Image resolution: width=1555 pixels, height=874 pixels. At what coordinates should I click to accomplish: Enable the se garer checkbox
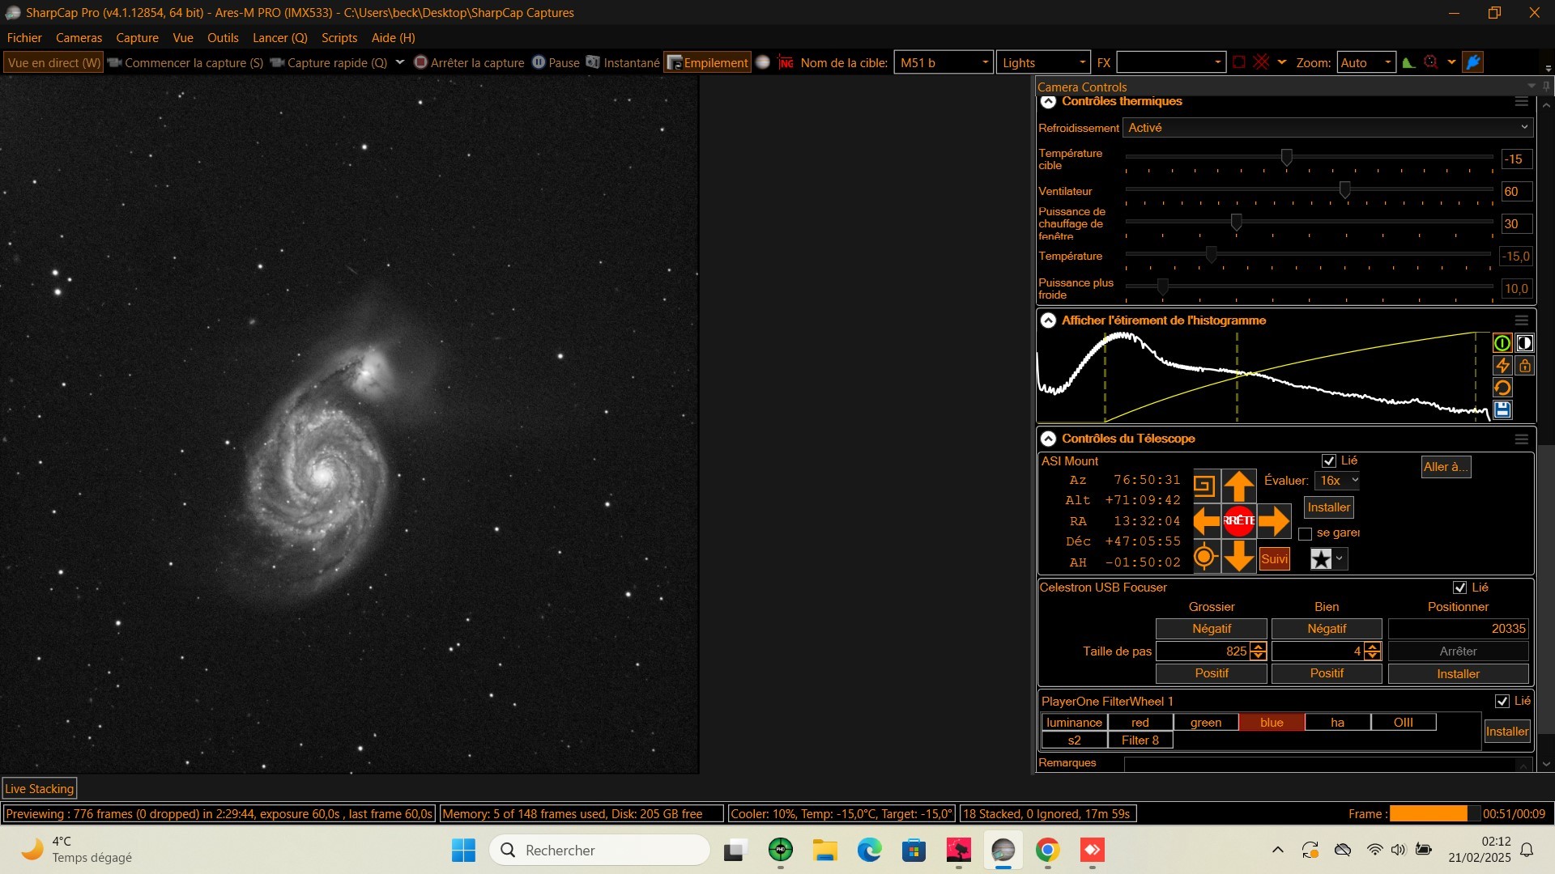pos(1305,534)
